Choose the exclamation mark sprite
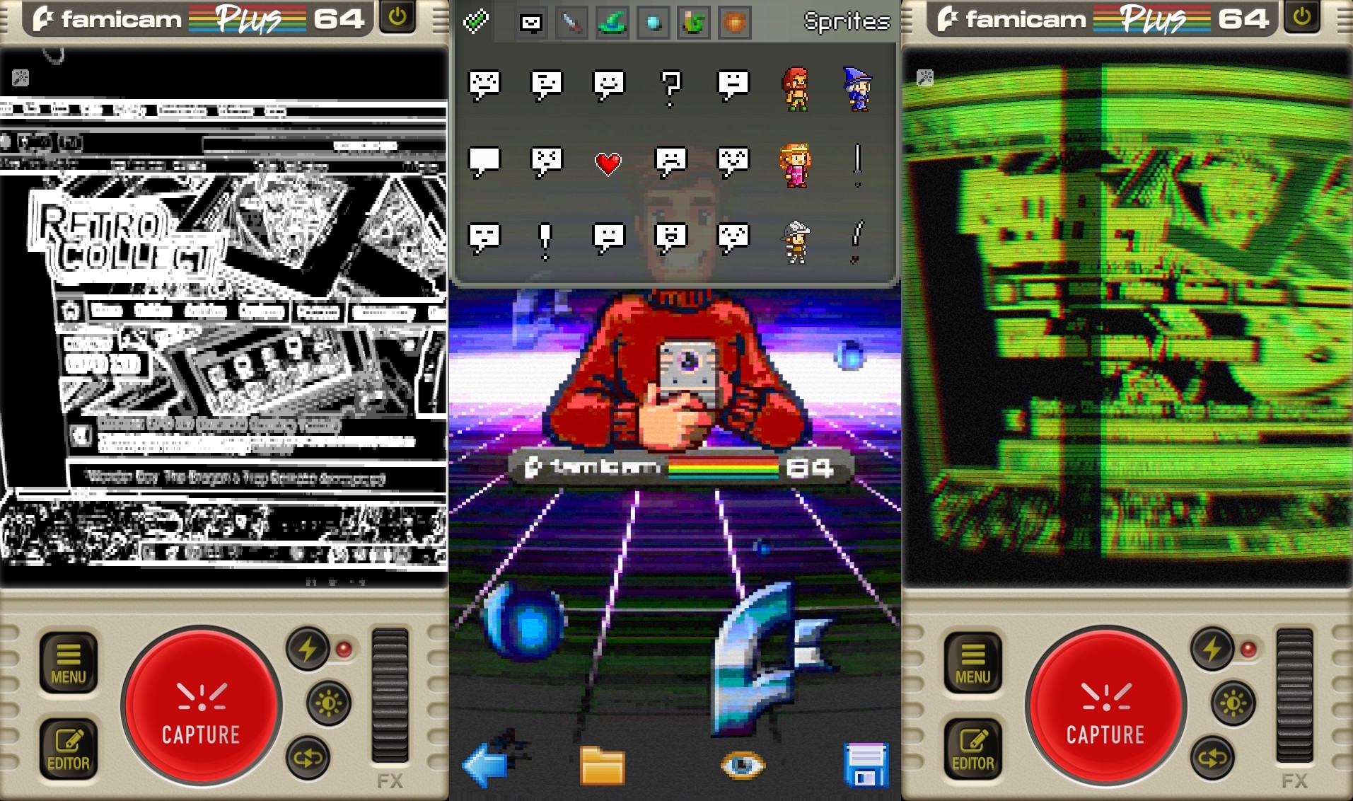Screen dimensions: 1353x801 point(545,241)
